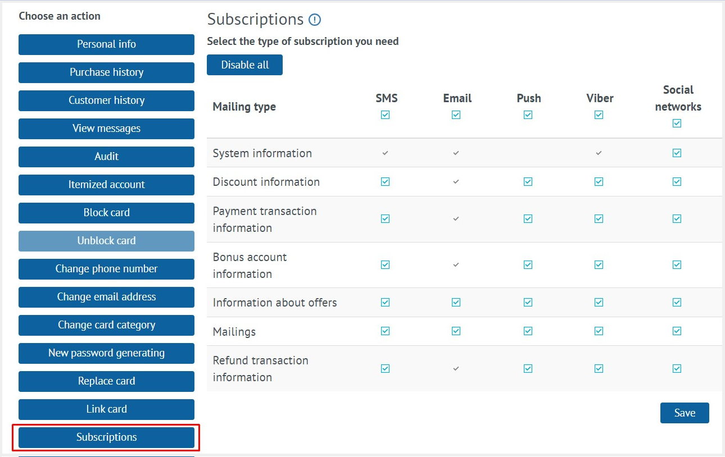
Task: Uncheck the Email column header checkbox
Action: point(456,115)
